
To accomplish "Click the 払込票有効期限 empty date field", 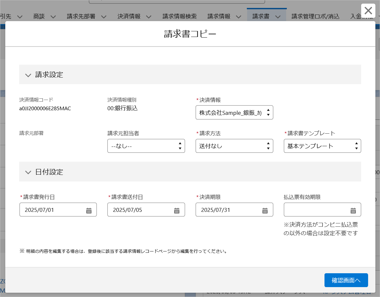I will coord(316,210).
